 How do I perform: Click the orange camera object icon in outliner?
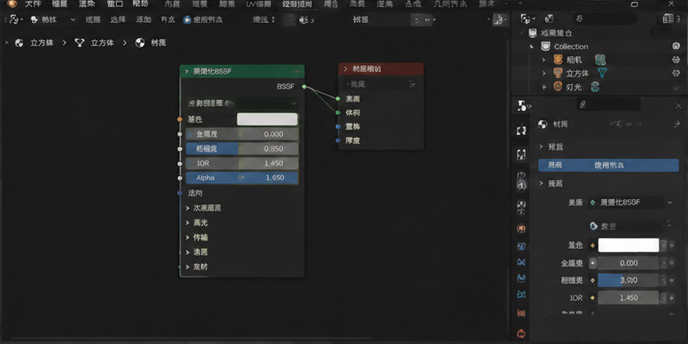pos(558,60)
